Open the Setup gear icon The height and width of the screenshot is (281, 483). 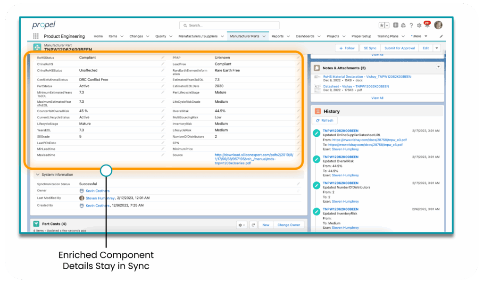pyautogui.click(x=419, y=25)
